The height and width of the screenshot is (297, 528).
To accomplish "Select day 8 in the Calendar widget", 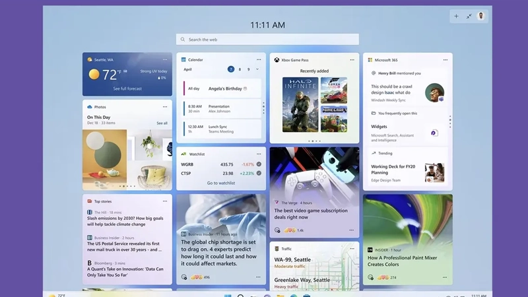I will tap(240, 69).
